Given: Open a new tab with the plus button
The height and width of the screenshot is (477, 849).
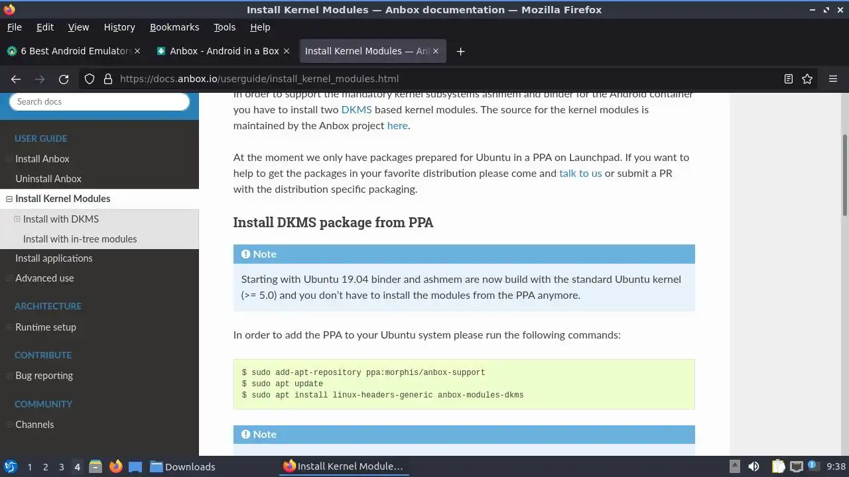Looking at the screenshot, I should (460, 51).
